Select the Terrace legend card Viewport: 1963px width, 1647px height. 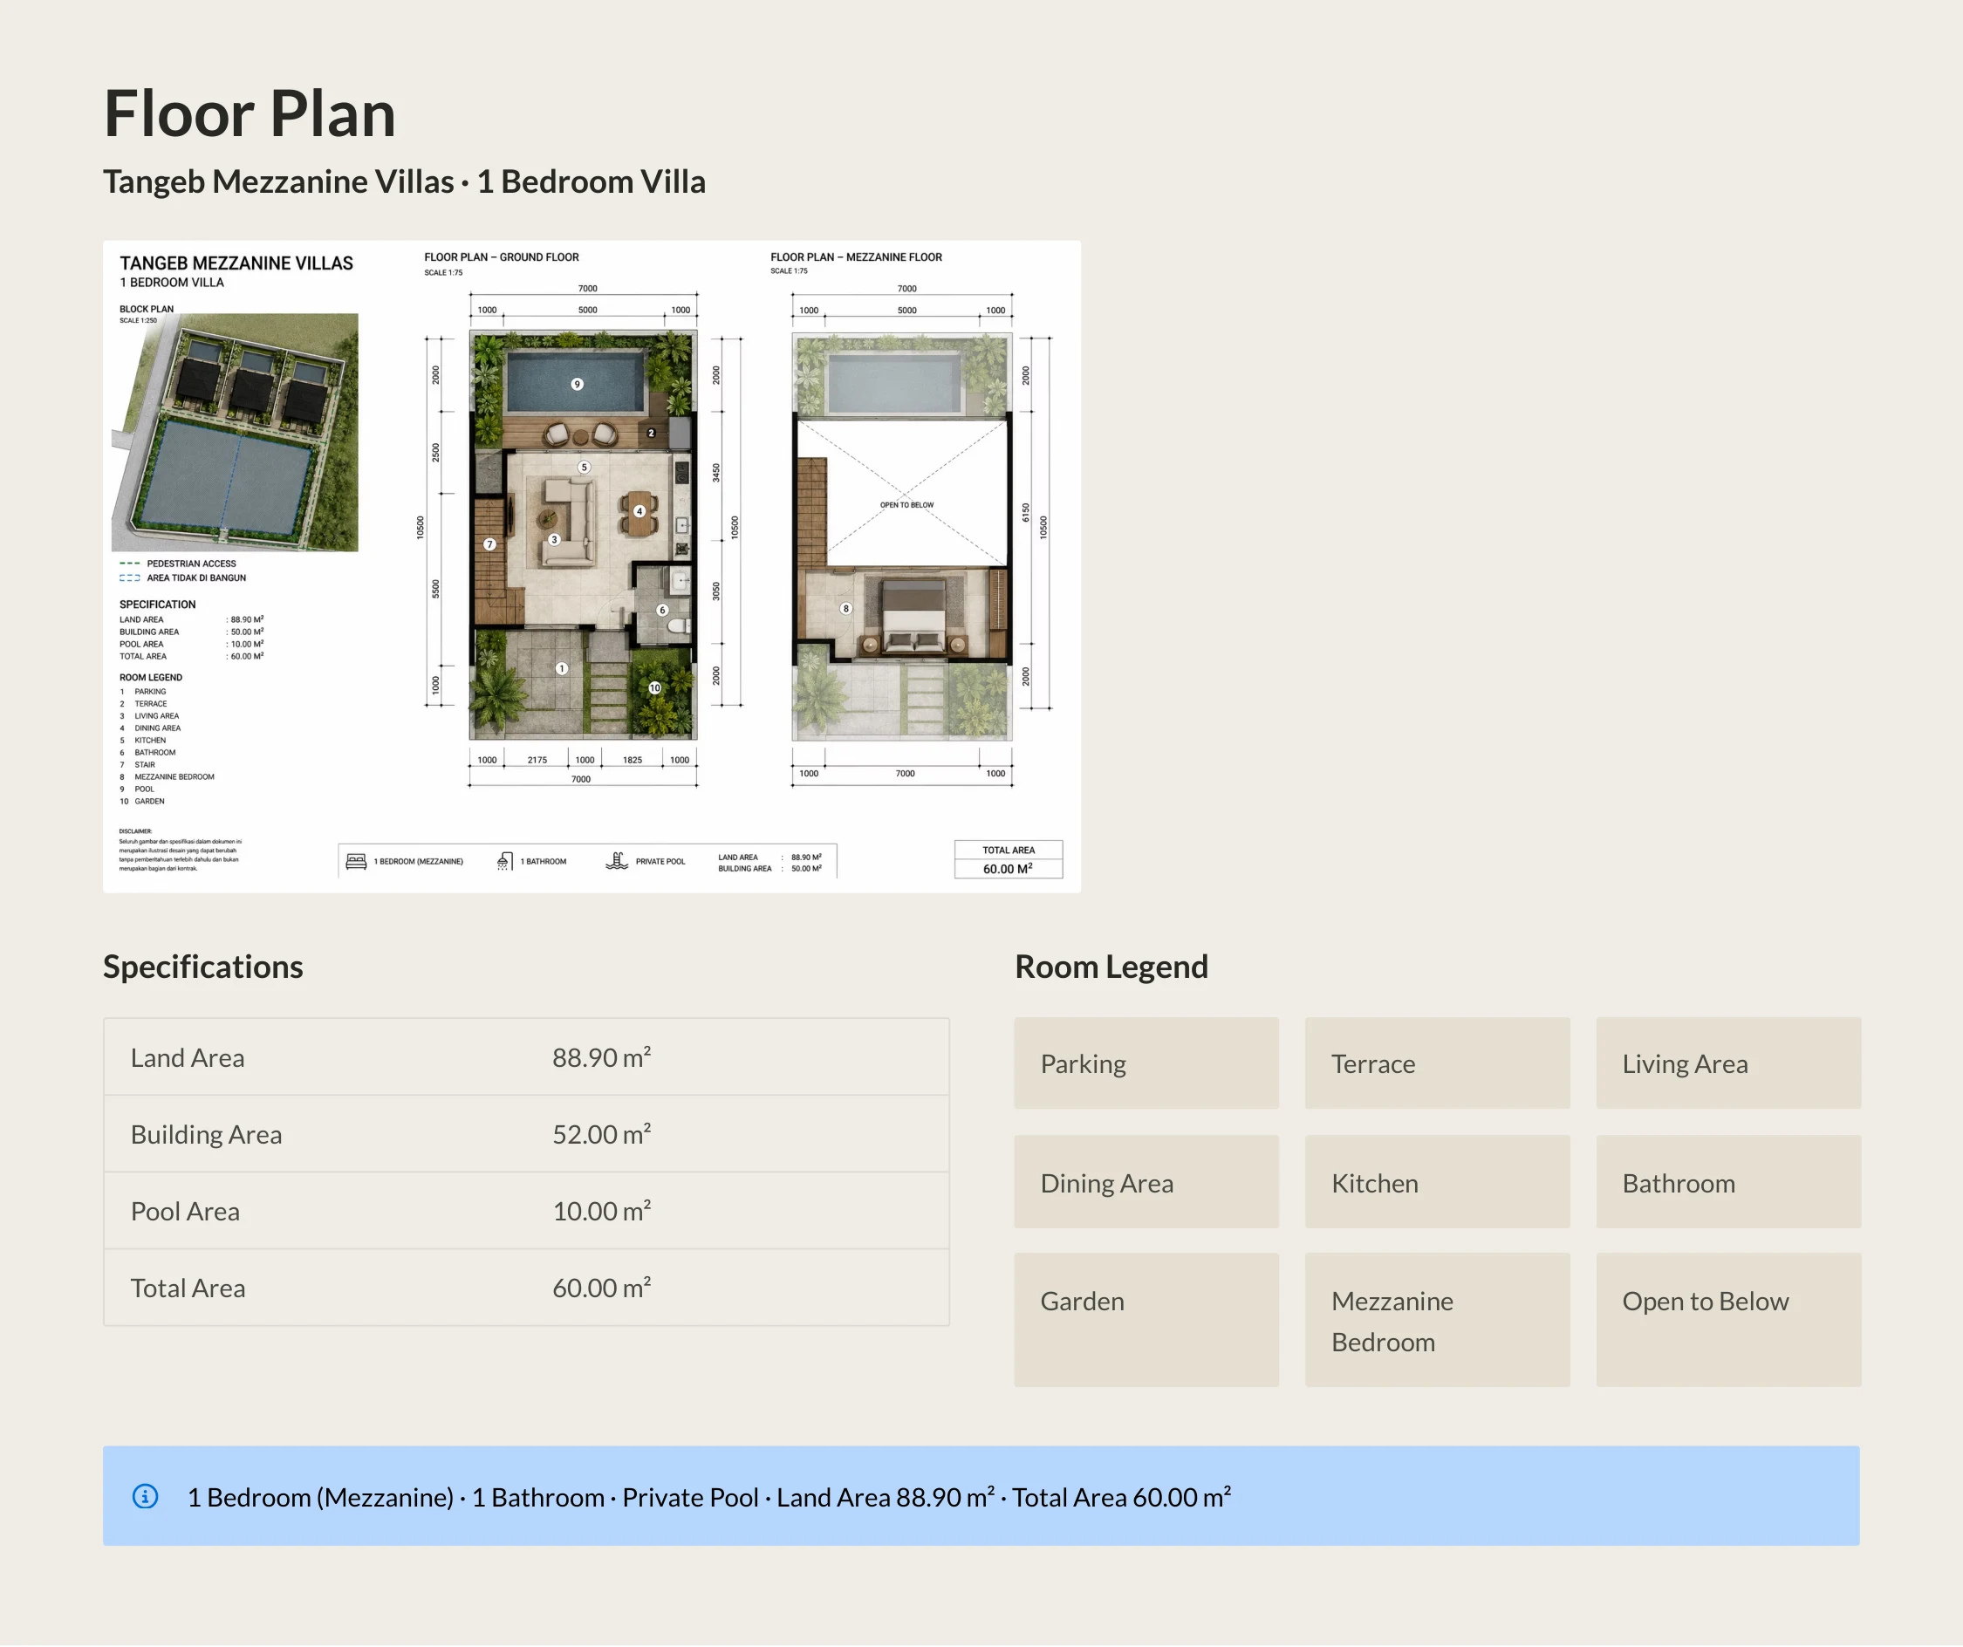tap(1438, 1063)
